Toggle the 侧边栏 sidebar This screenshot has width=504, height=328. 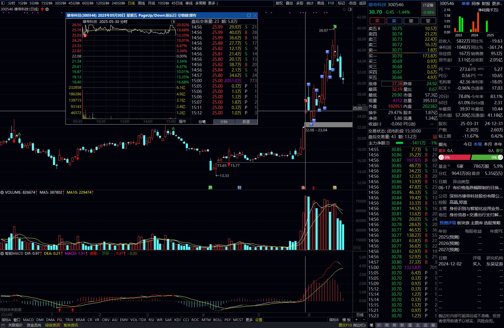coord(360,325)
